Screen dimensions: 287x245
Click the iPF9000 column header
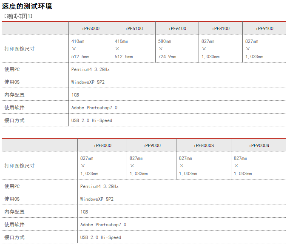(x=152, y=145)
